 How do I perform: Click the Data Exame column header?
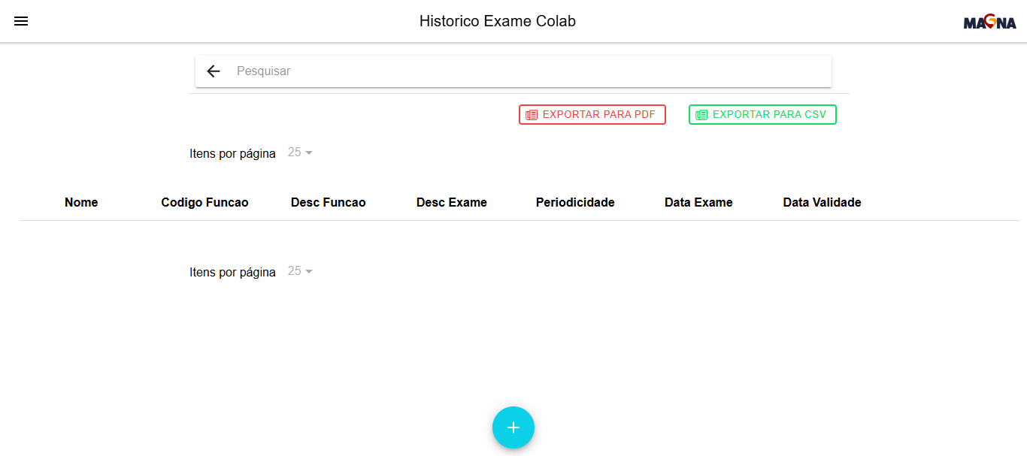pos(698,202)
